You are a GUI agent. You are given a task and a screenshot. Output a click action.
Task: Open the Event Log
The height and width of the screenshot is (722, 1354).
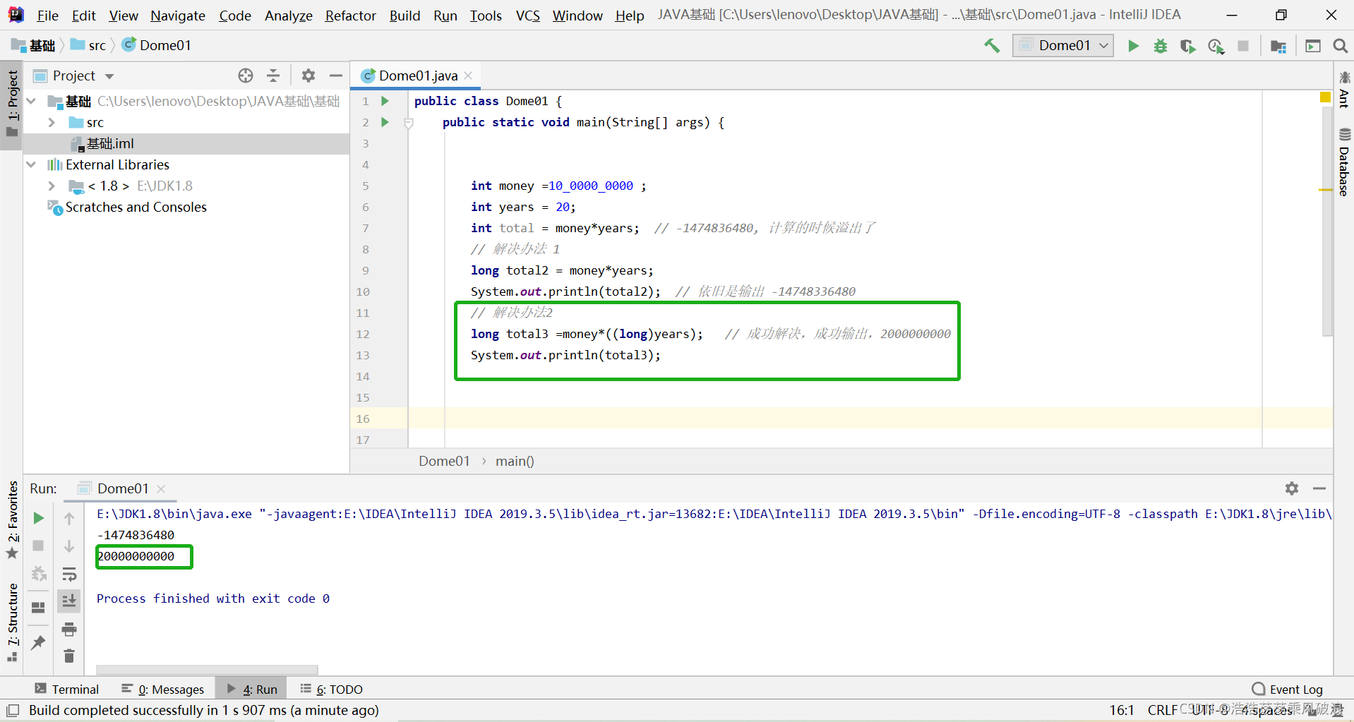coord(1288,689)
